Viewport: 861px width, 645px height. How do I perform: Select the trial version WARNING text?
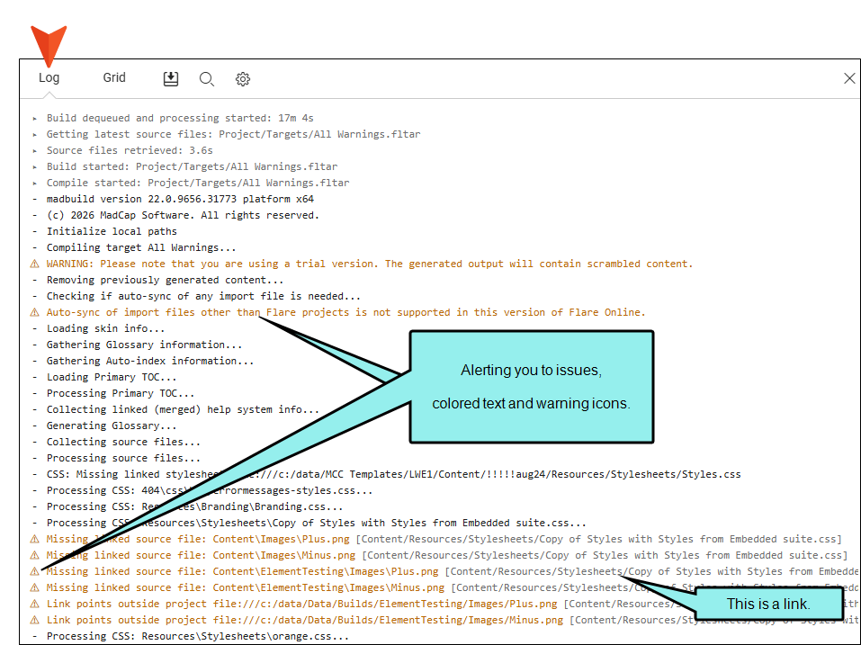point(370,264)
